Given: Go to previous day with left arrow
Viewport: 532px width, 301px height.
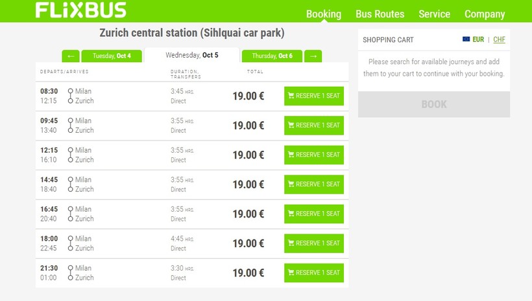Looking at the screenshot, I should coord(71,56).
